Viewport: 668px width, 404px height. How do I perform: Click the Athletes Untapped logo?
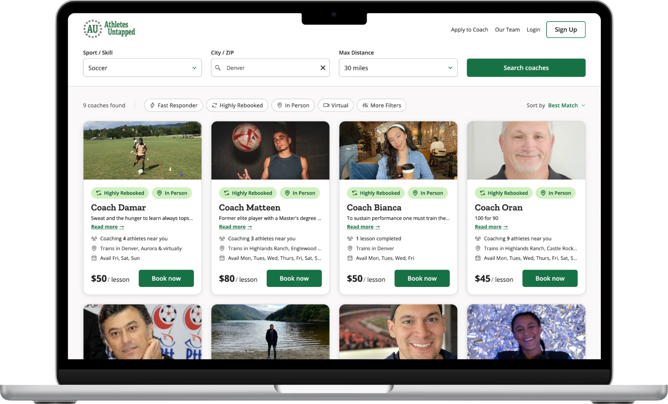109,29
